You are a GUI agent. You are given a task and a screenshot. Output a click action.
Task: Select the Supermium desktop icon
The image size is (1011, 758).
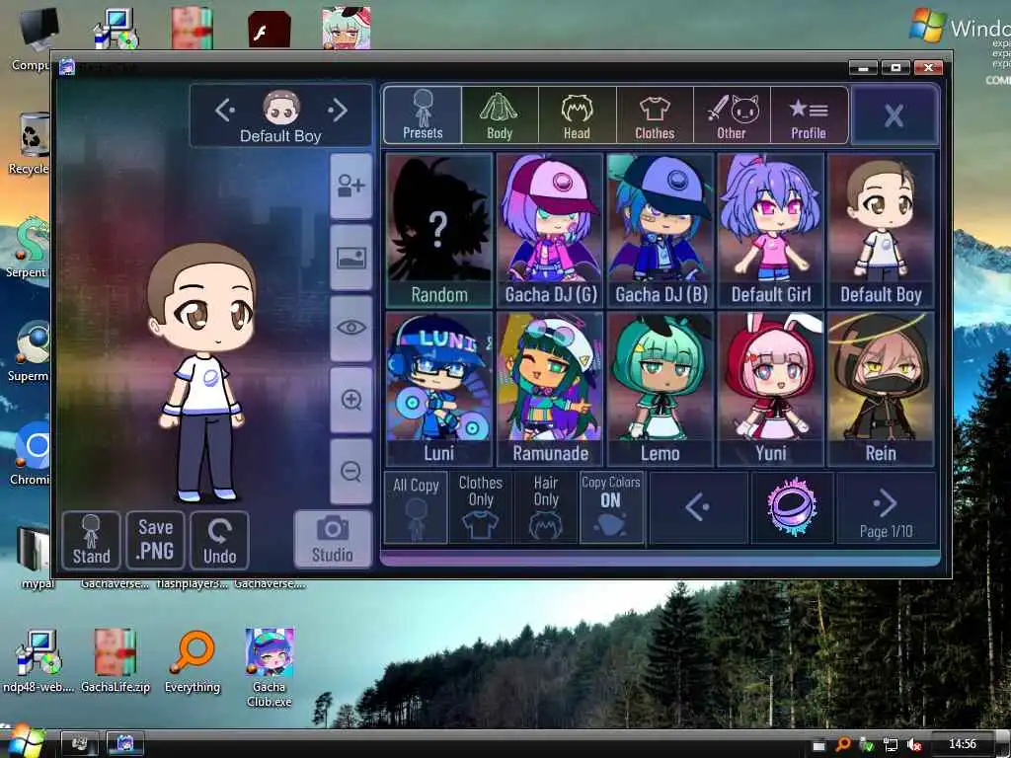click(29, 351)
